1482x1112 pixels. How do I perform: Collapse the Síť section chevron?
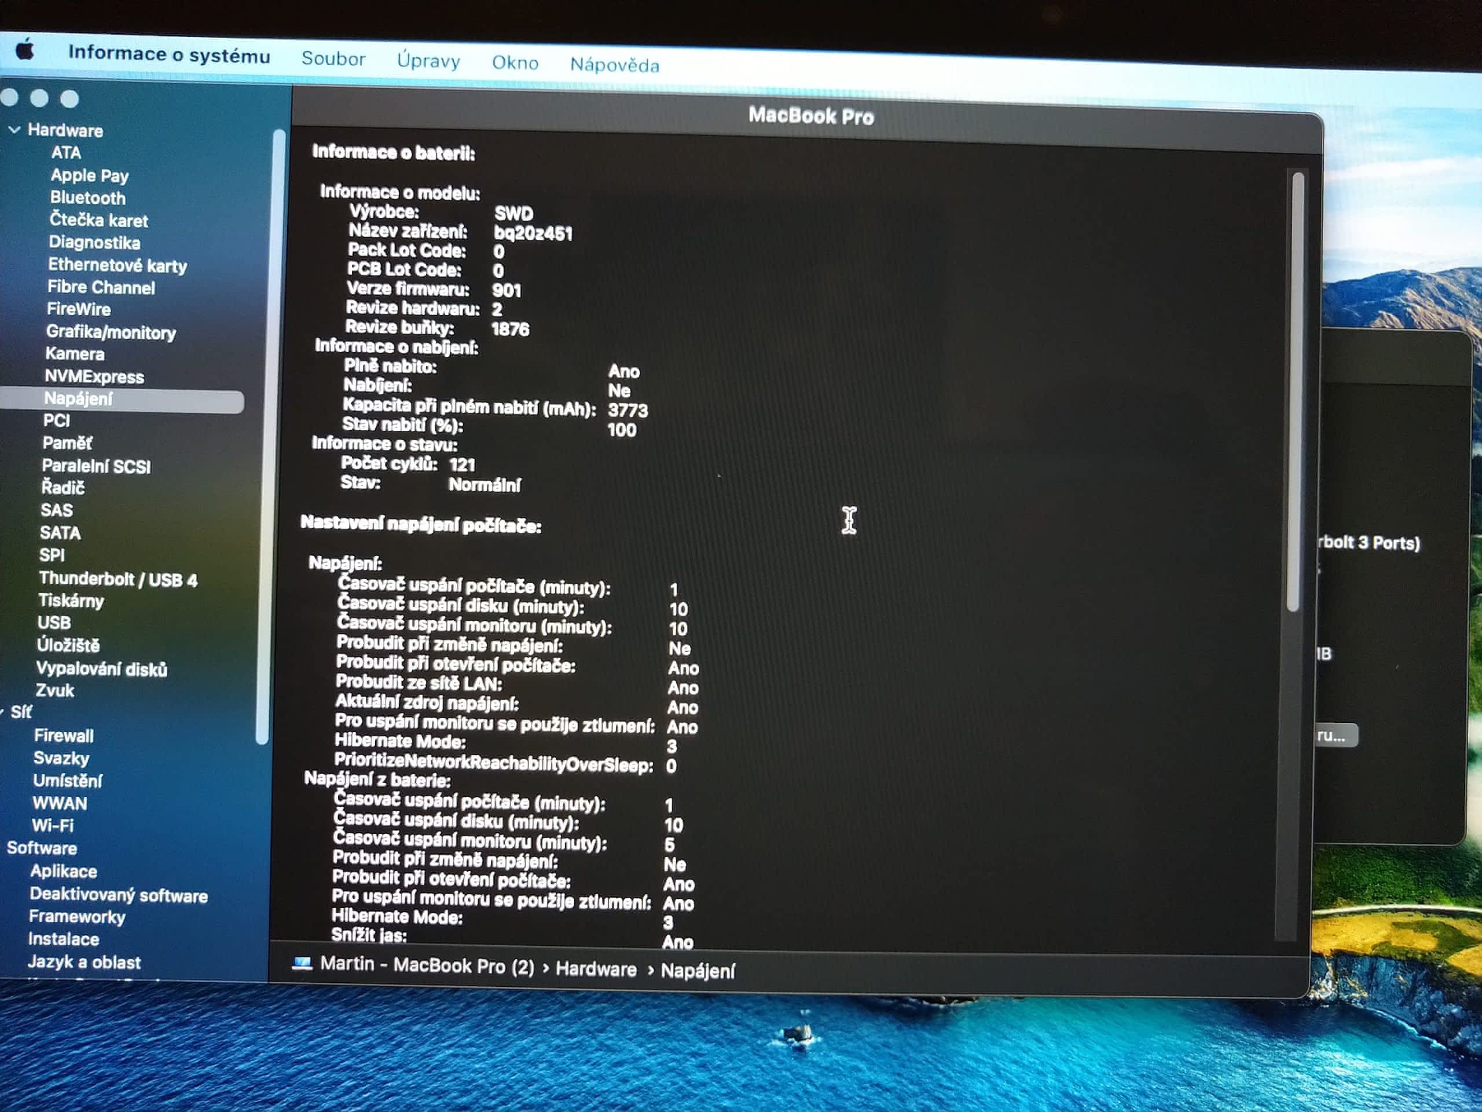click(x=3, y=712)
